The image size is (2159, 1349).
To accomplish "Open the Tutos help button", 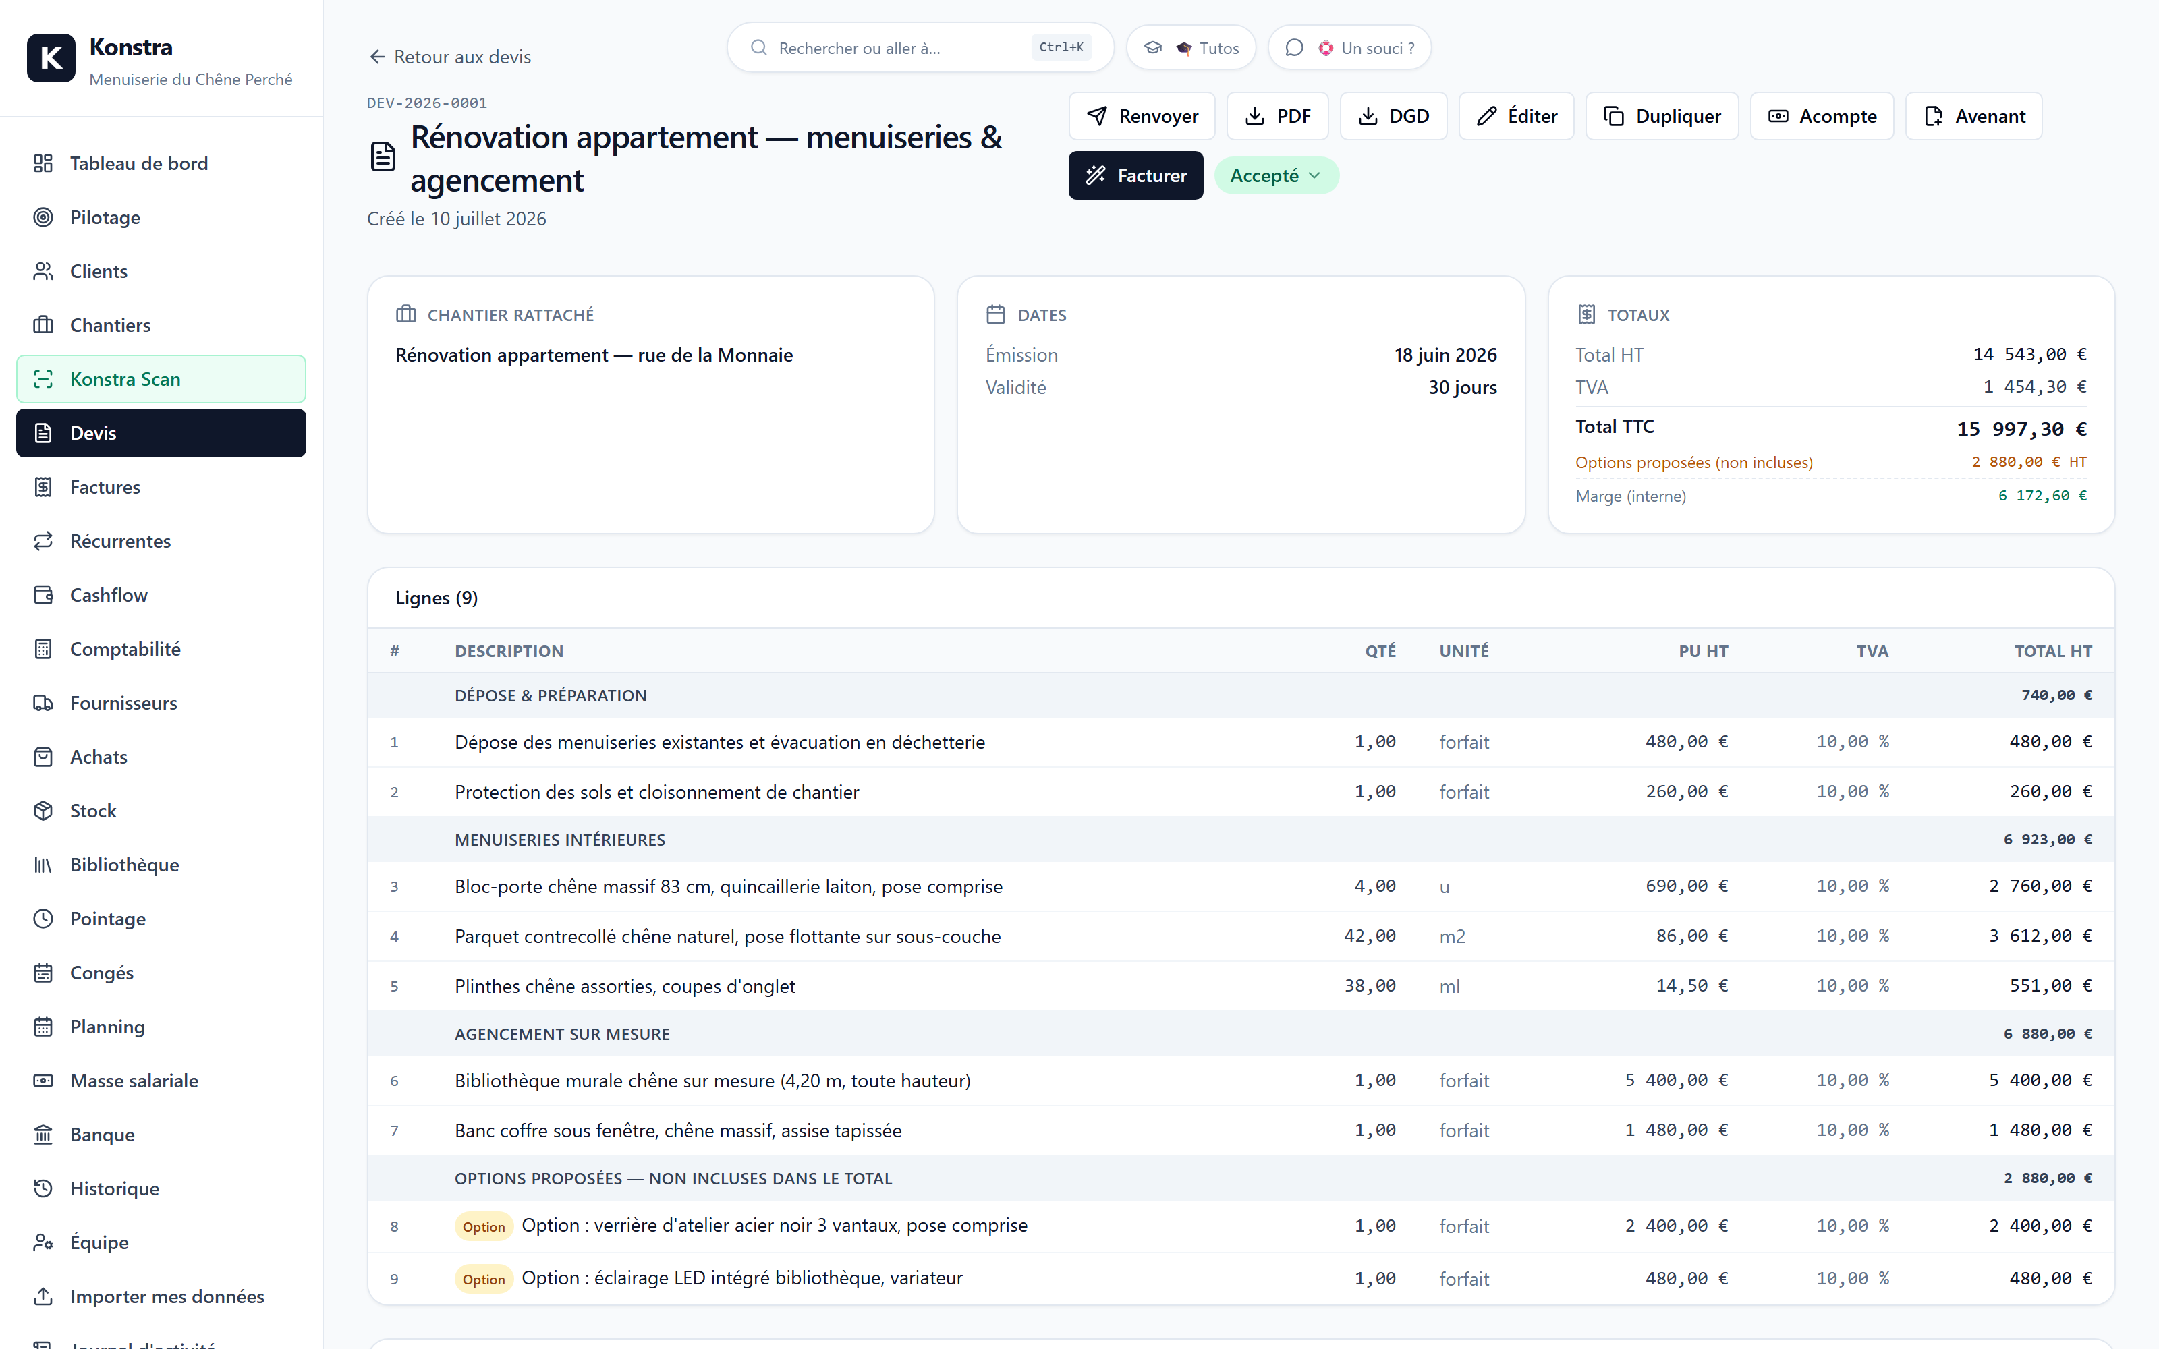I will (1191, 48).
